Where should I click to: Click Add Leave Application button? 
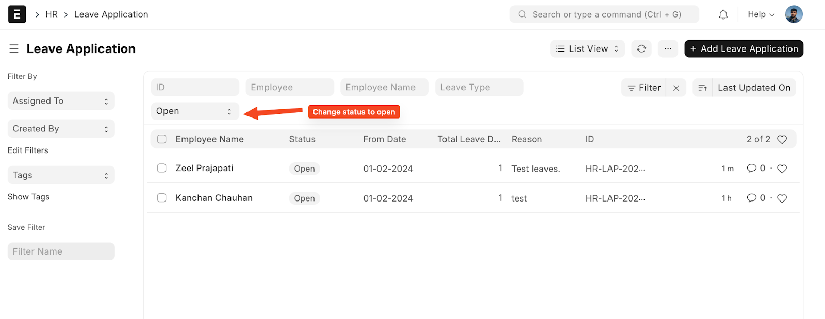(744, 49)
